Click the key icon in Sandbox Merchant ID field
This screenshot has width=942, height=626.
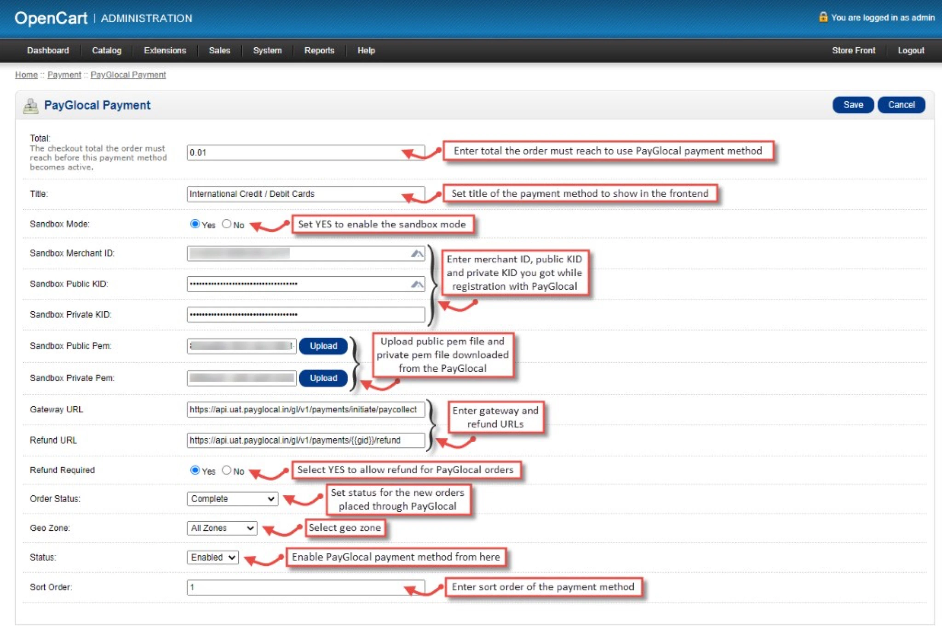(x=417, y=254)
